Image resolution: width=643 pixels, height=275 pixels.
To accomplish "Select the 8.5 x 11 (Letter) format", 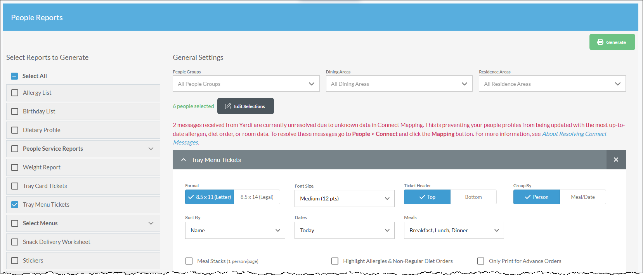I will coord(210,197).
